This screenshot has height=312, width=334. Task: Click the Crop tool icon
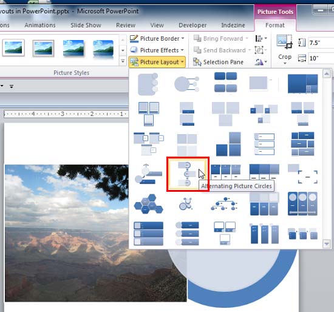[x=284, y=42]
